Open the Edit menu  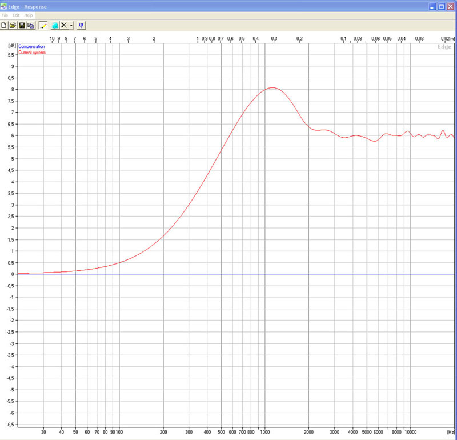(x=16, y=15)
